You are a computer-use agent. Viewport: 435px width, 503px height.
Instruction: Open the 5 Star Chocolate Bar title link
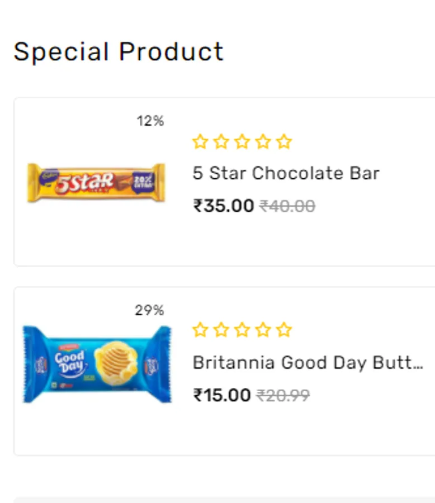[x=286, y=173]
